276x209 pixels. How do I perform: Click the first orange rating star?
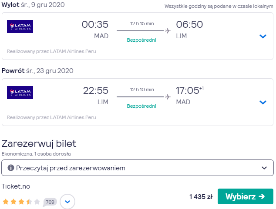coord(6,202)
